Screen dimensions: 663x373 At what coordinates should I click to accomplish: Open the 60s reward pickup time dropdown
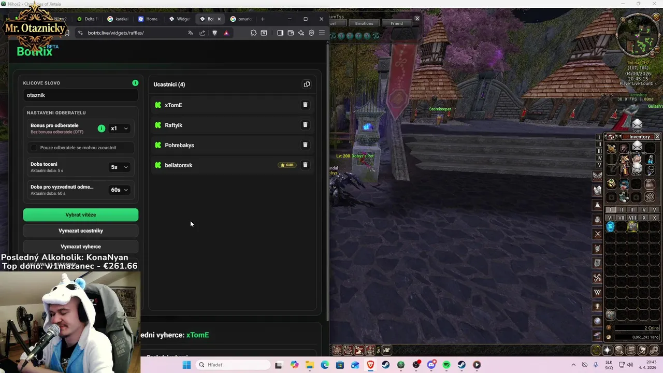[x=119, y=190]
